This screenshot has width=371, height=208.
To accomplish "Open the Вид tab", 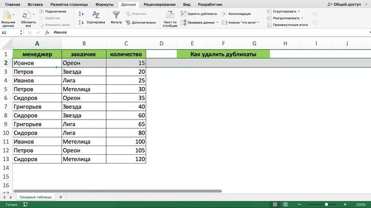I will click(187, 4).
